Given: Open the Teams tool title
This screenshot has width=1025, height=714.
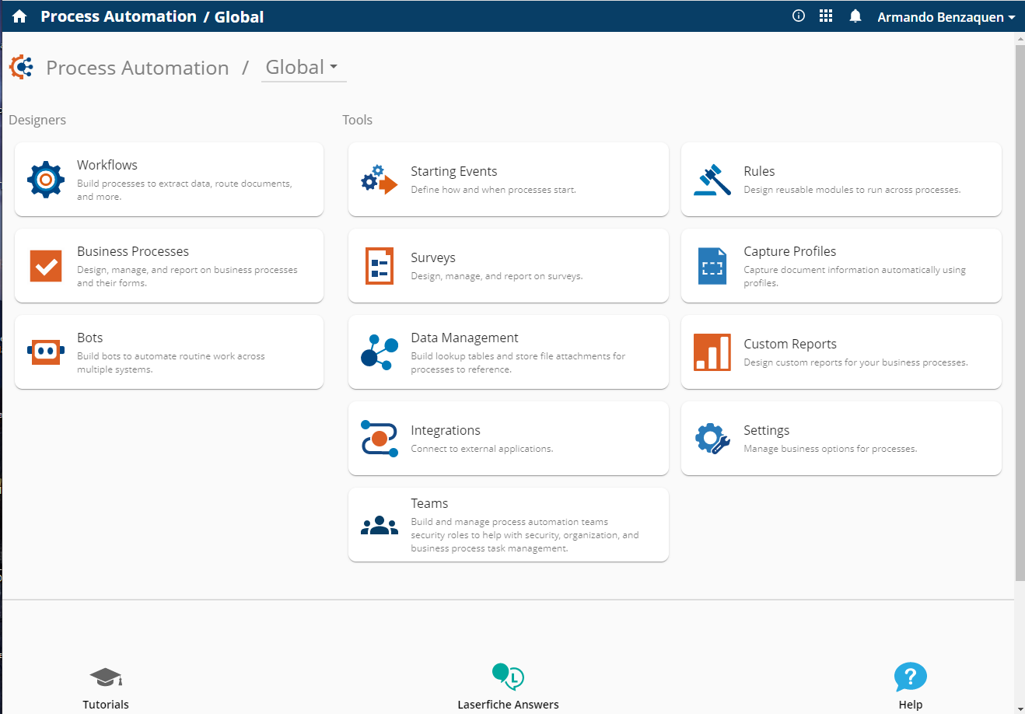Looking at the screenshot, I should 429,503.
